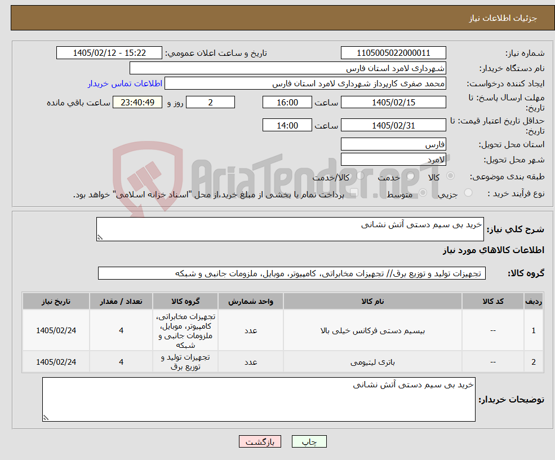
Task: Click the price validity date 1405/02/31
Action: [x=393, y=125]
